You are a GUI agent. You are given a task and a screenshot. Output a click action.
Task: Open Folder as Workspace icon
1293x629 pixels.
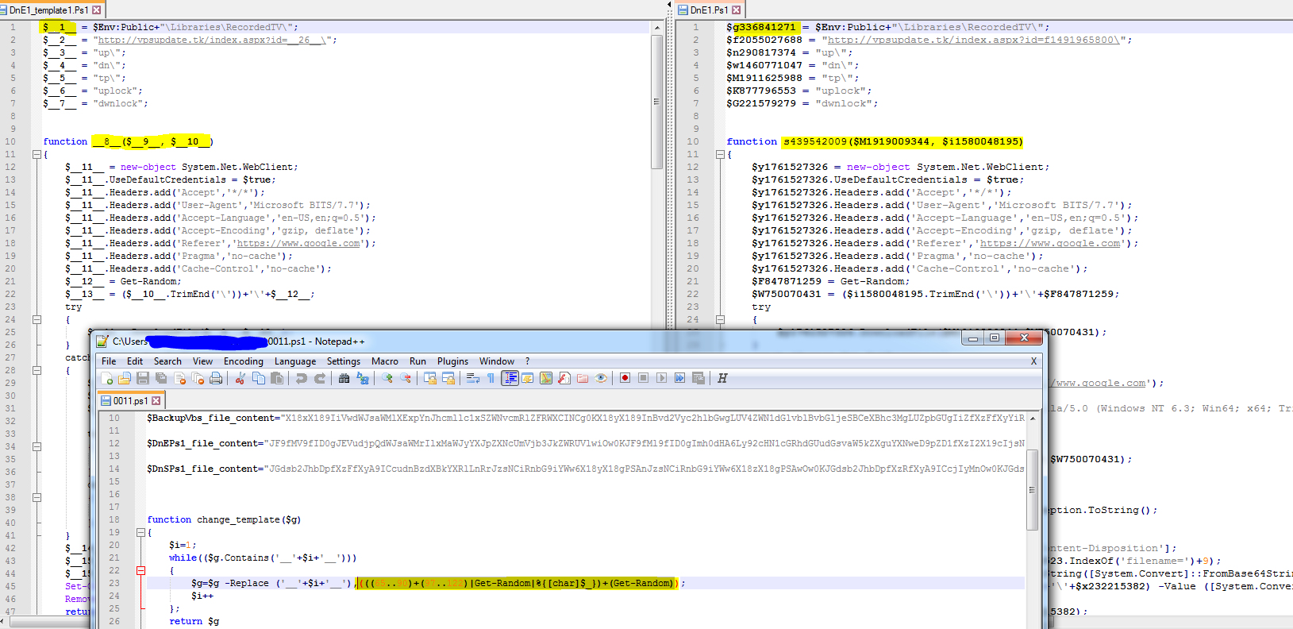583,378
